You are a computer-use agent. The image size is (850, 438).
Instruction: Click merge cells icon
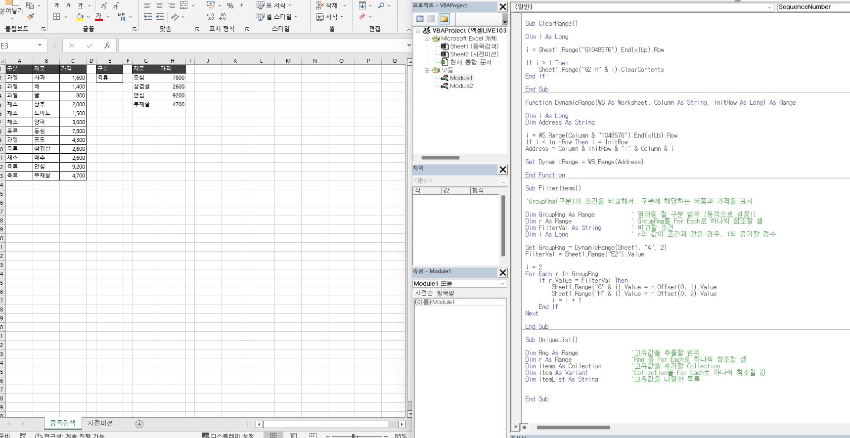click(x=184, y=5)
